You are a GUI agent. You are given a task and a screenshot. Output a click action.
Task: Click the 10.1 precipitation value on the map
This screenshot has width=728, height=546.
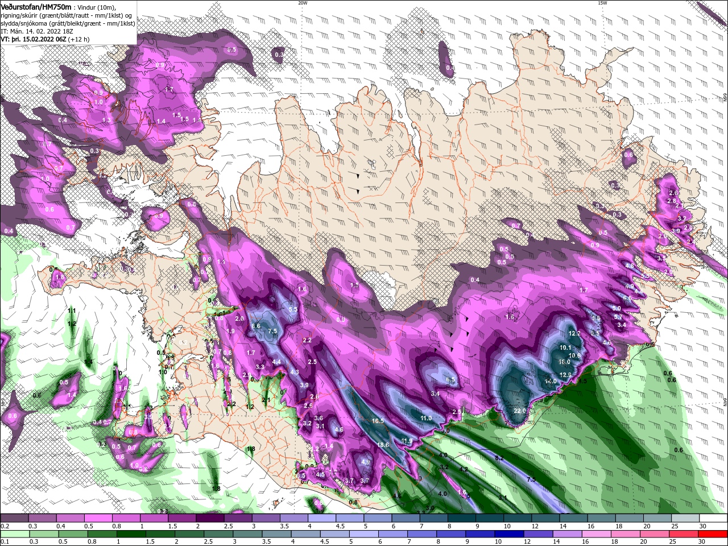tap(565, 348)
